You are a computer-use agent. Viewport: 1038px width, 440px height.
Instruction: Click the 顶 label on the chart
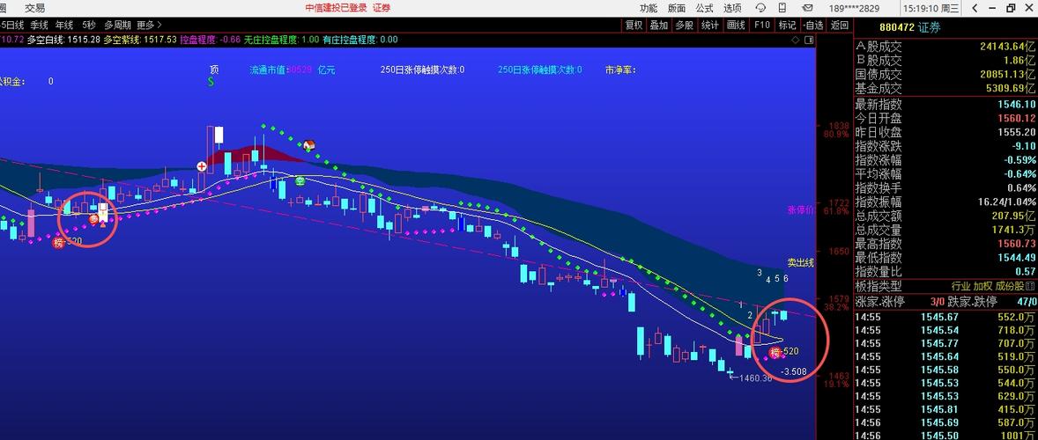click(214, 70)
